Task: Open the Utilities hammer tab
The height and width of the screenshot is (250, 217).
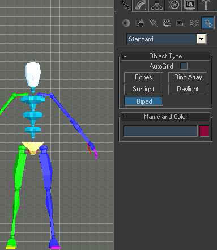Action: pos(206,5)
